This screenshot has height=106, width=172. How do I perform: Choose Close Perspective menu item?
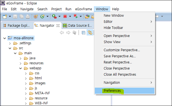125,68
